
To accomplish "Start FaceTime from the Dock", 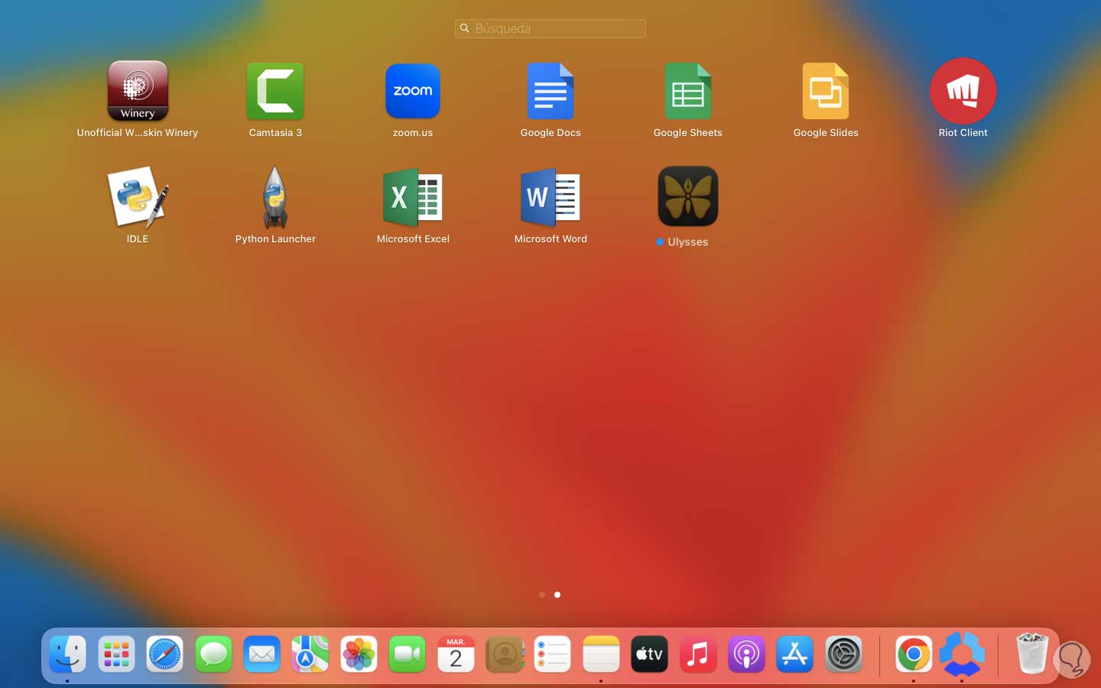I will click(408, 654).
